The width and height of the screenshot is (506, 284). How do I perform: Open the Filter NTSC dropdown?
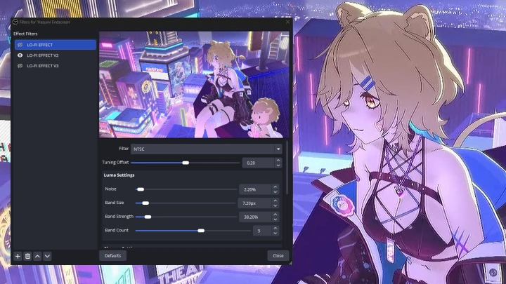tap(207, 149)
